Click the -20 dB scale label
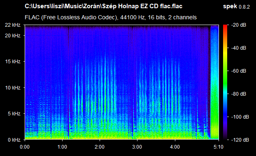256x156 pixels. (239, 25)
